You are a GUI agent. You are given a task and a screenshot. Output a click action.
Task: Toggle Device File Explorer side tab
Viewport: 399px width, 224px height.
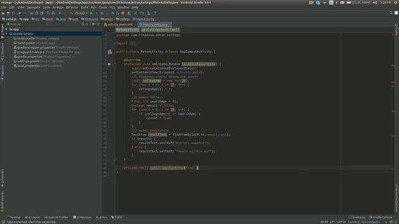point(397,198)
